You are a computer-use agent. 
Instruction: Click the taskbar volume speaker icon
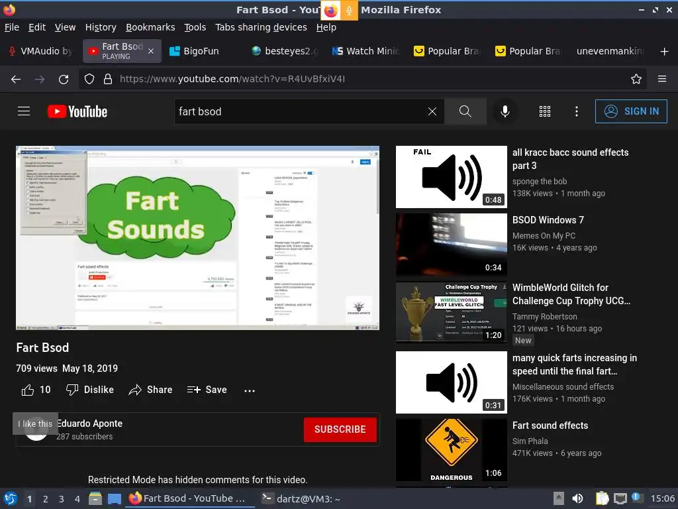(x=577, y=498)
